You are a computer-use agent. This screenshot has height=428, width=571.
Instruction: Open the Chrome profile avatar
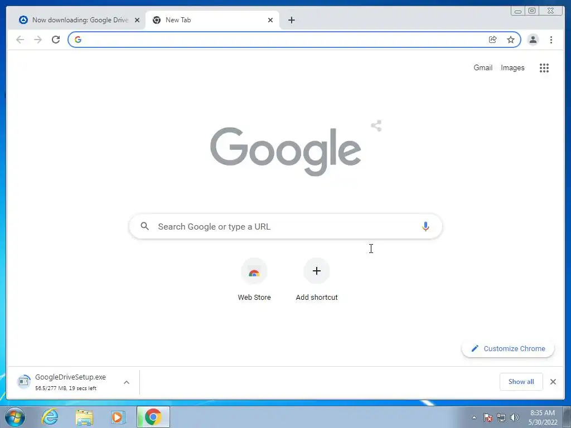(x=533, y=40)
